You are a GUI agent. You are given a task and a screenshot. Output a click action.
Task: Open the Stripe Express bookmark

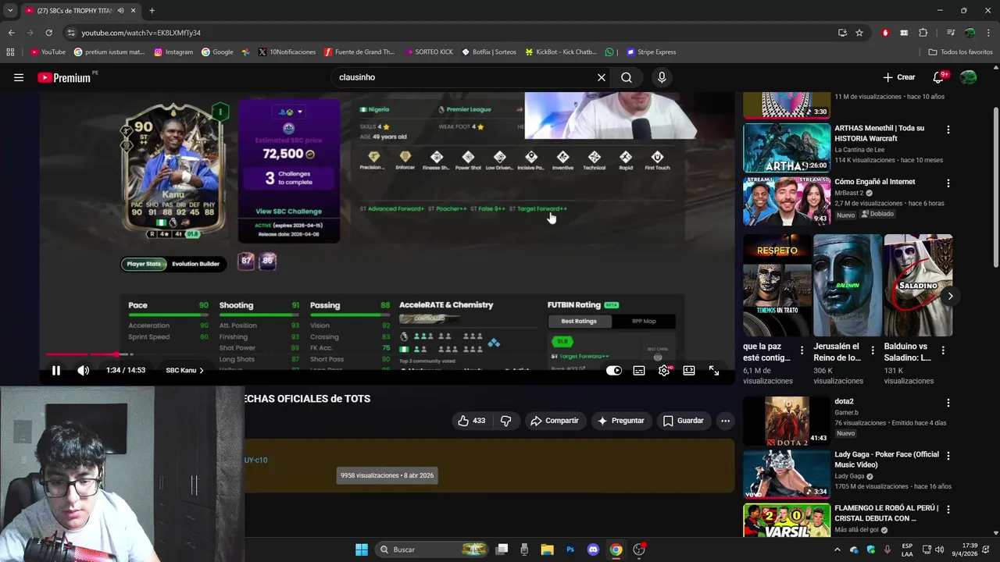click(652, 52)
